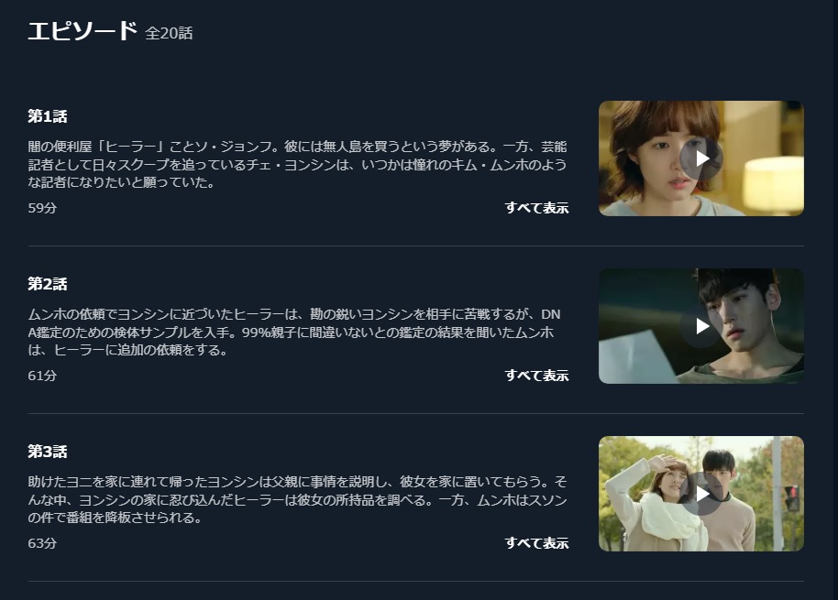Click episode 1 synopsis about ソ・ジョンフ
Screen dimensions: 838x600
(x=297, y=164)
